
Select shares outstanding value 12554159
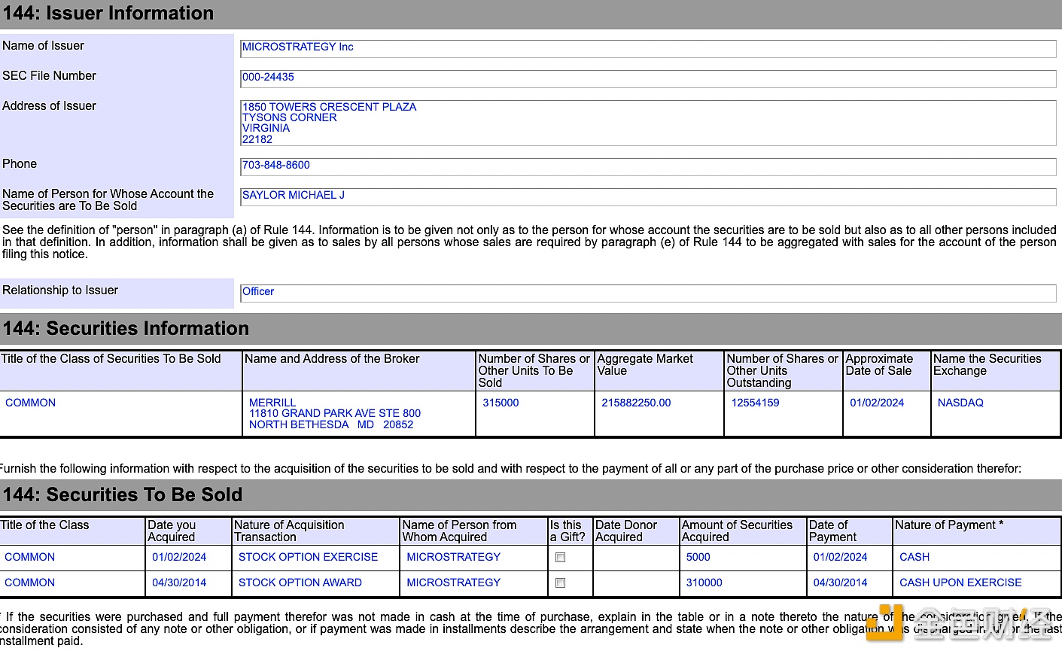click(x=755, y=403)
